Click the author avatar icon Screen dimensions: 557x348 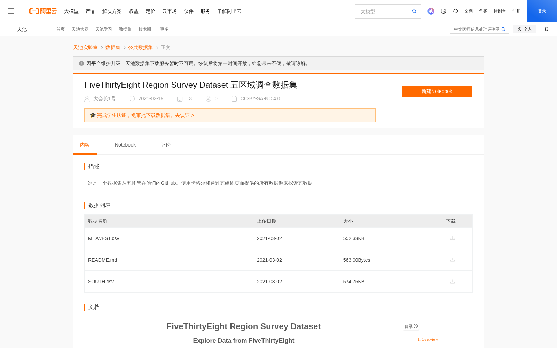(x=87, y=99)
